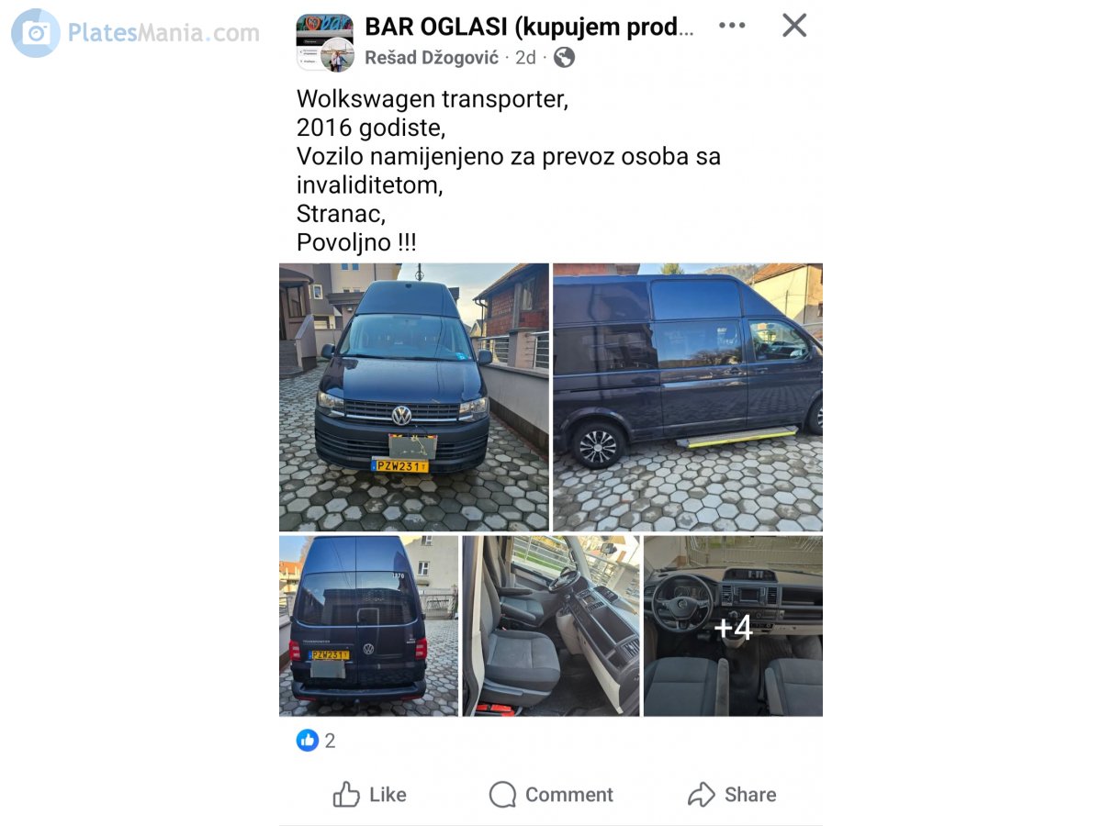Open the side-view photo of the van

[688, 397]
